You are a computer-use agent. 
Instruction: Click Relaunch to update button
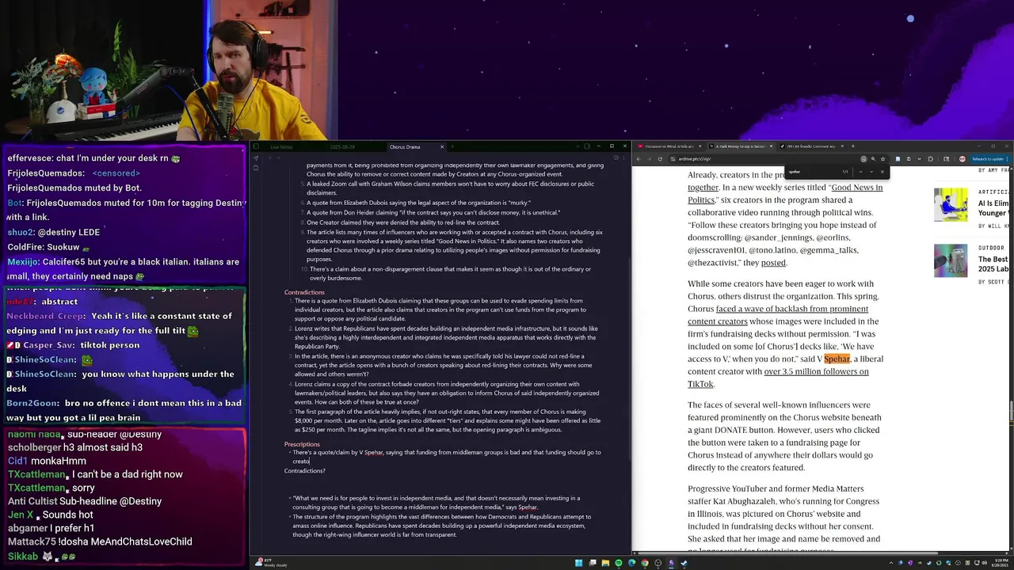pos(989,159)
